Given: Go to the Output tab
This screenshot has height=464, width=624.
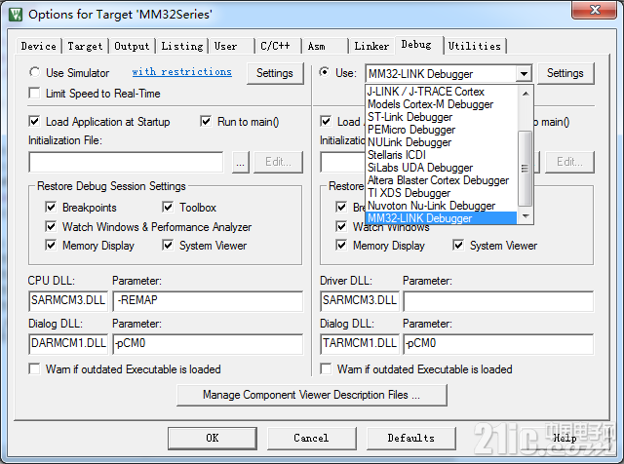Looking at the screenshot, I should pyautogui.click(x=132, y=46).
